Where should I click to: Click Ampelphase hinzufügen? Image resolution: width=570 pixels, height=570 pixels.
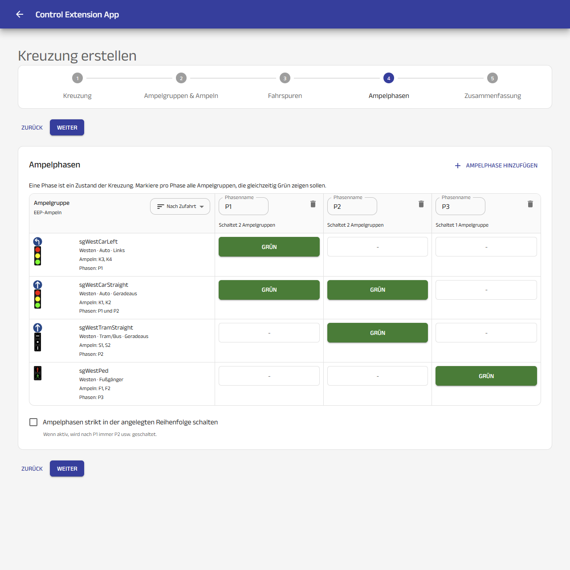click(496, 165)
